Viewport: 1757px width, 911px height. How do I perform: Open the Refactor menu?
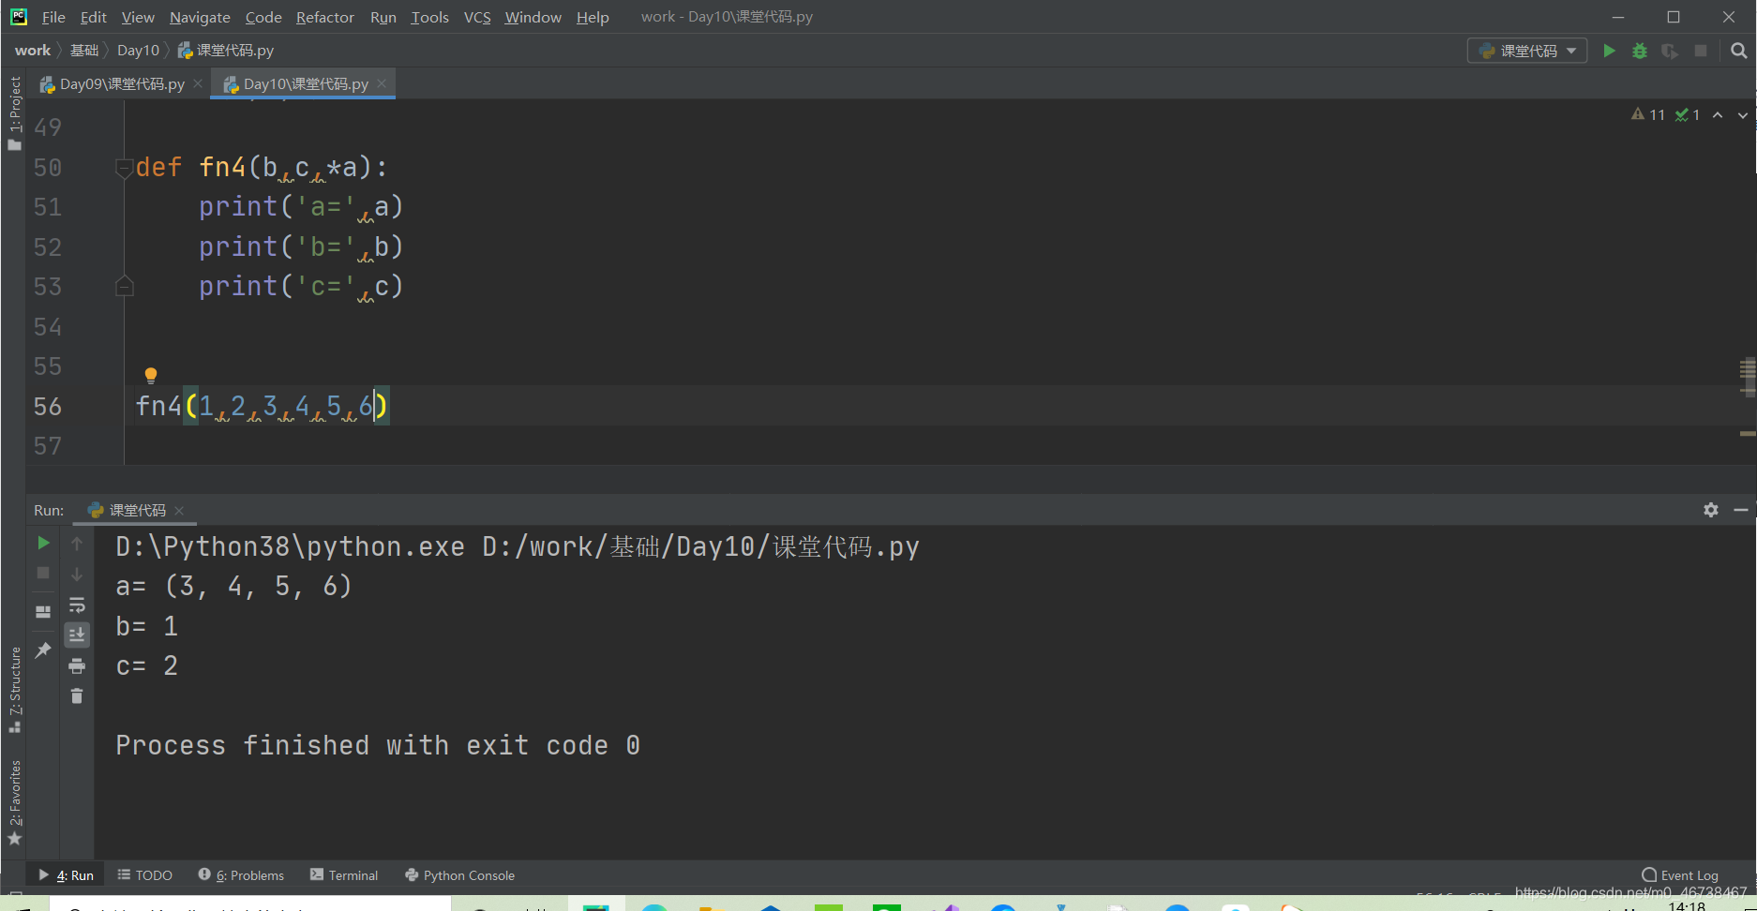[325, 17]
